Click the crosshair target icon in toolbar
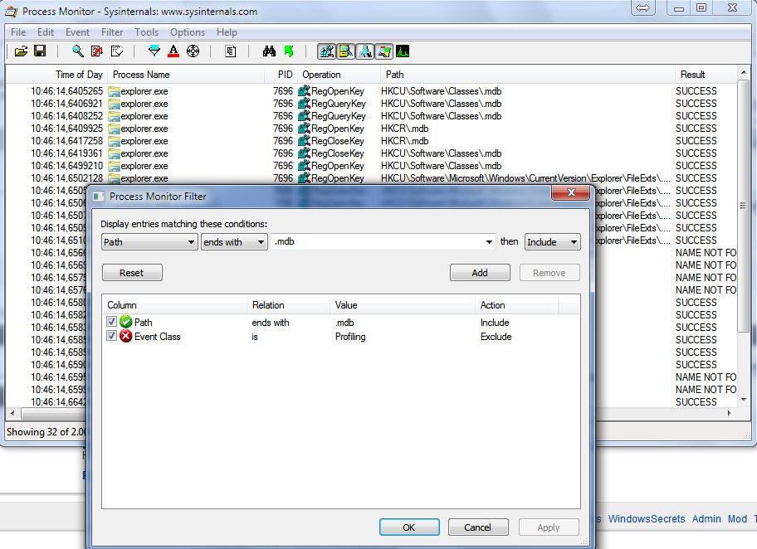This screenshot has width=757, height=549. 193,51
